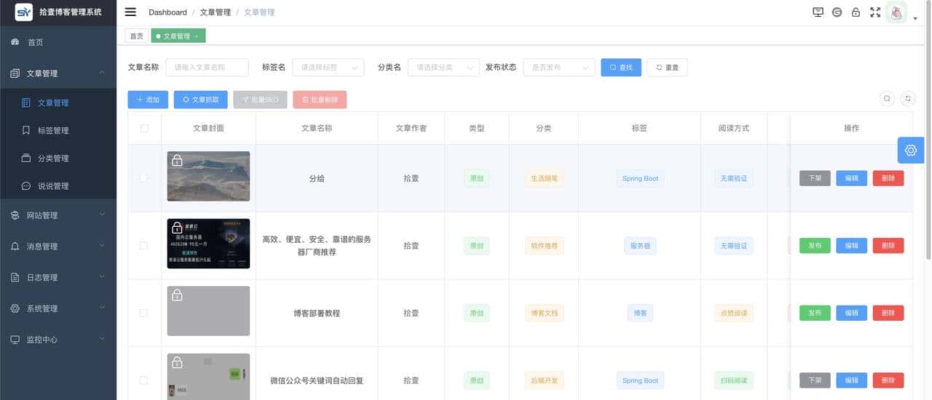Click the round refresh icon above table

907,98
